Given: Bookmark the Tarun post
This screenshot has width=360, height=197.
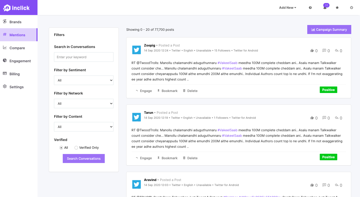Looking at the screenshot, I should click(167, 158).
